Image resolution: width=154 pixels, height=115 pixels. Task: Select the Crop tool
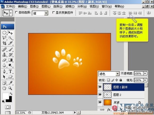click(x=4, y=43)
